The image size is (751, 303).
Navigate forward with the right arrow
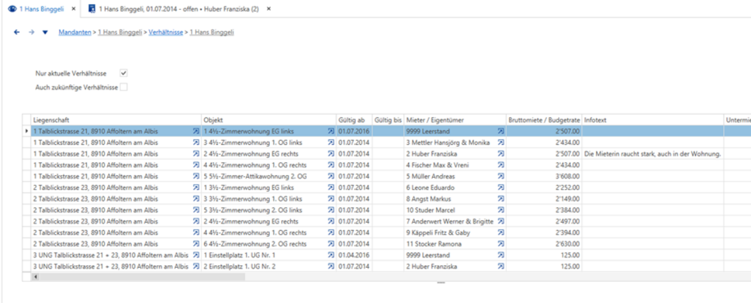click(x=31, y=32)
